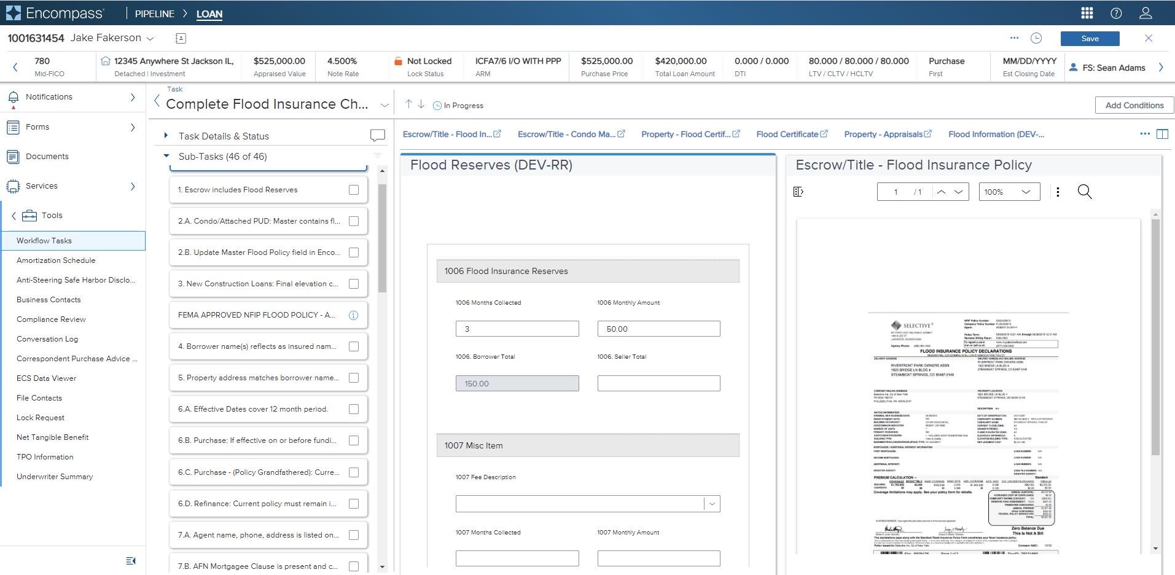Open the Conversation Log tool
Screen dimensions: 1175x575
pos(47,339)
